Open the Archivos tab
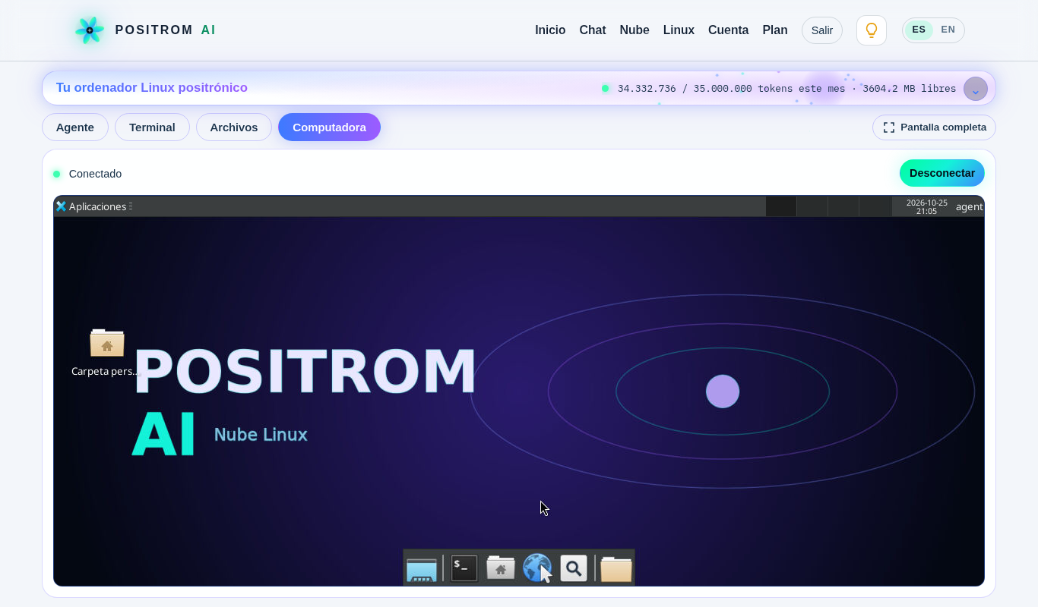Viewport: 1038px width, 607px height. pyautogui.click(x=234, y=127)
